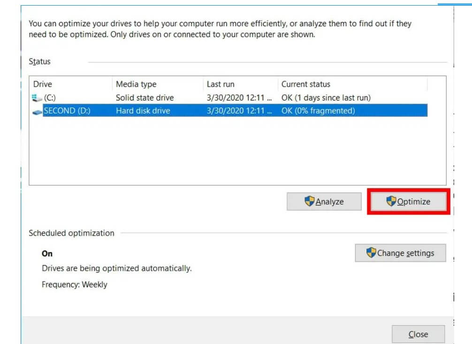
Task: Click the Solid state drive media type cell
Action: coord(145,98)
